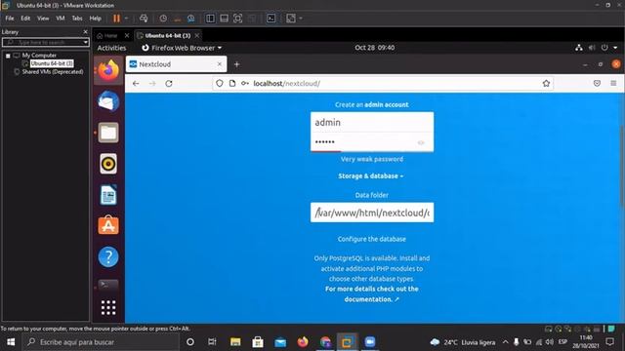Close the Library panel
The height and width of the screenshot is (351, 625).
85,32
